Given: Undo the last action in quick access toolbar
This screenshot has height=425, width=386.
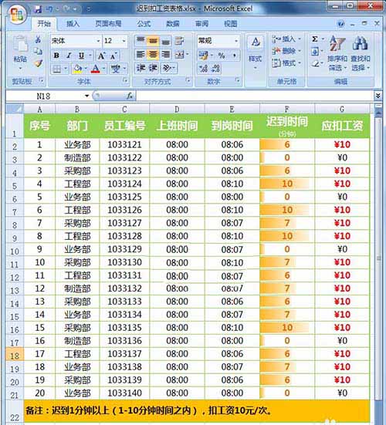Looking at the screenshot, I should [x=49, y=9].
